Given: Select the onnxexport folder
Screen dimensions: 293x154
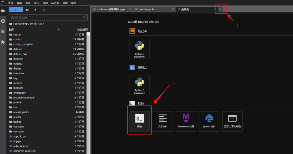Looking at the screenshot, I should click(x=47, y=93).
